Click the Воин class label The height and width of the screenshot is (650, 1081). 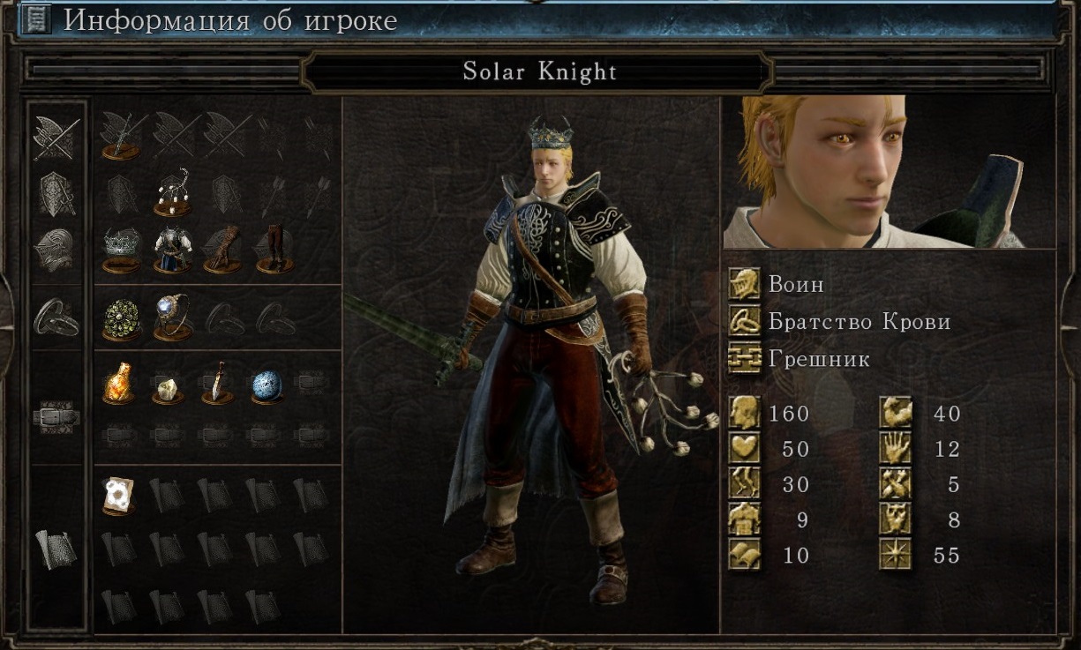pyautogui.click(x=797, y=285)
